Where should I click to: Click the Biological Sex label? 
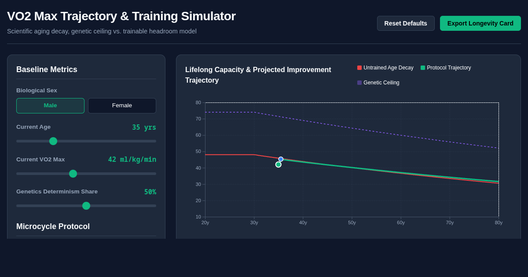(x=37, y=91)
